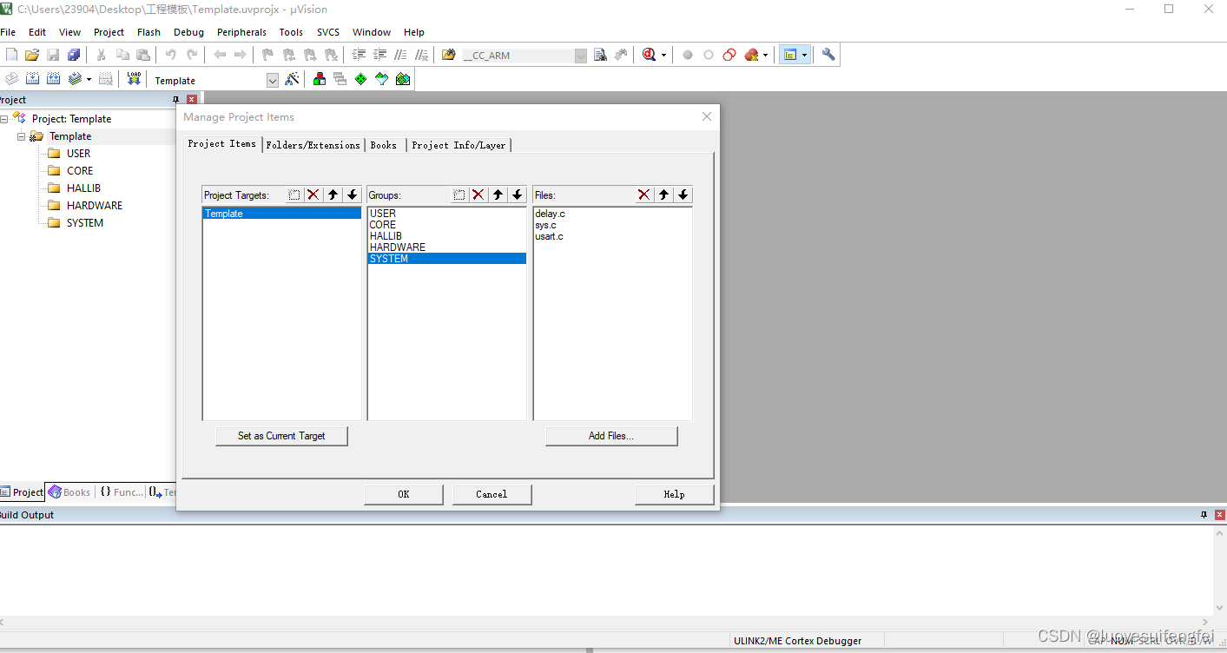Collapse the Project: Template tree node
Viewport: 1227px width, 653px height.
4,119
